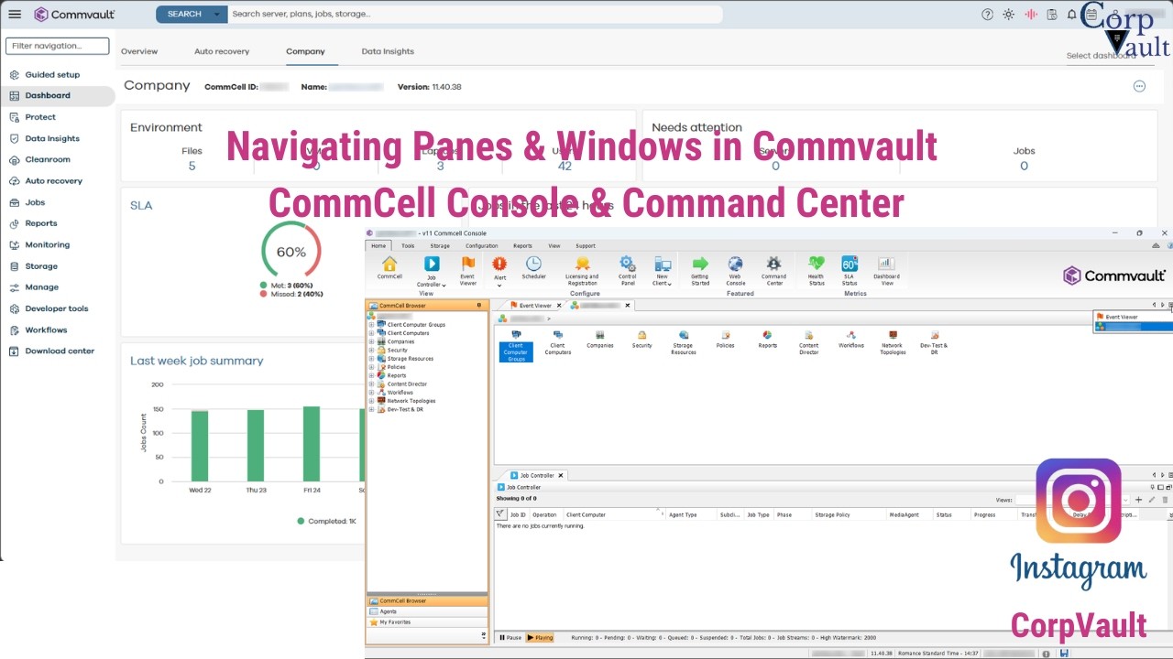Viewport: 1173px width, 659px height.
Task: Expand the Network Topologies tree node
Action: click(371, 401)
